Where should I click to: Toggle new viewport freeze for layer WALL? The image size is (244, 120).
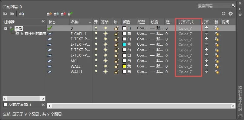(217, 66)
